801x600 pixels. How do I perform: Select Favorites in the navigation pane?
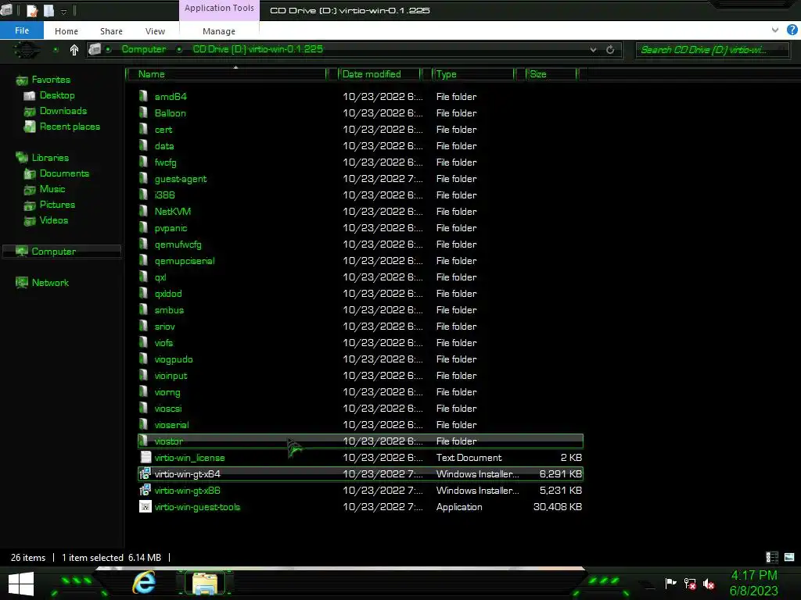tap(51, 80)
